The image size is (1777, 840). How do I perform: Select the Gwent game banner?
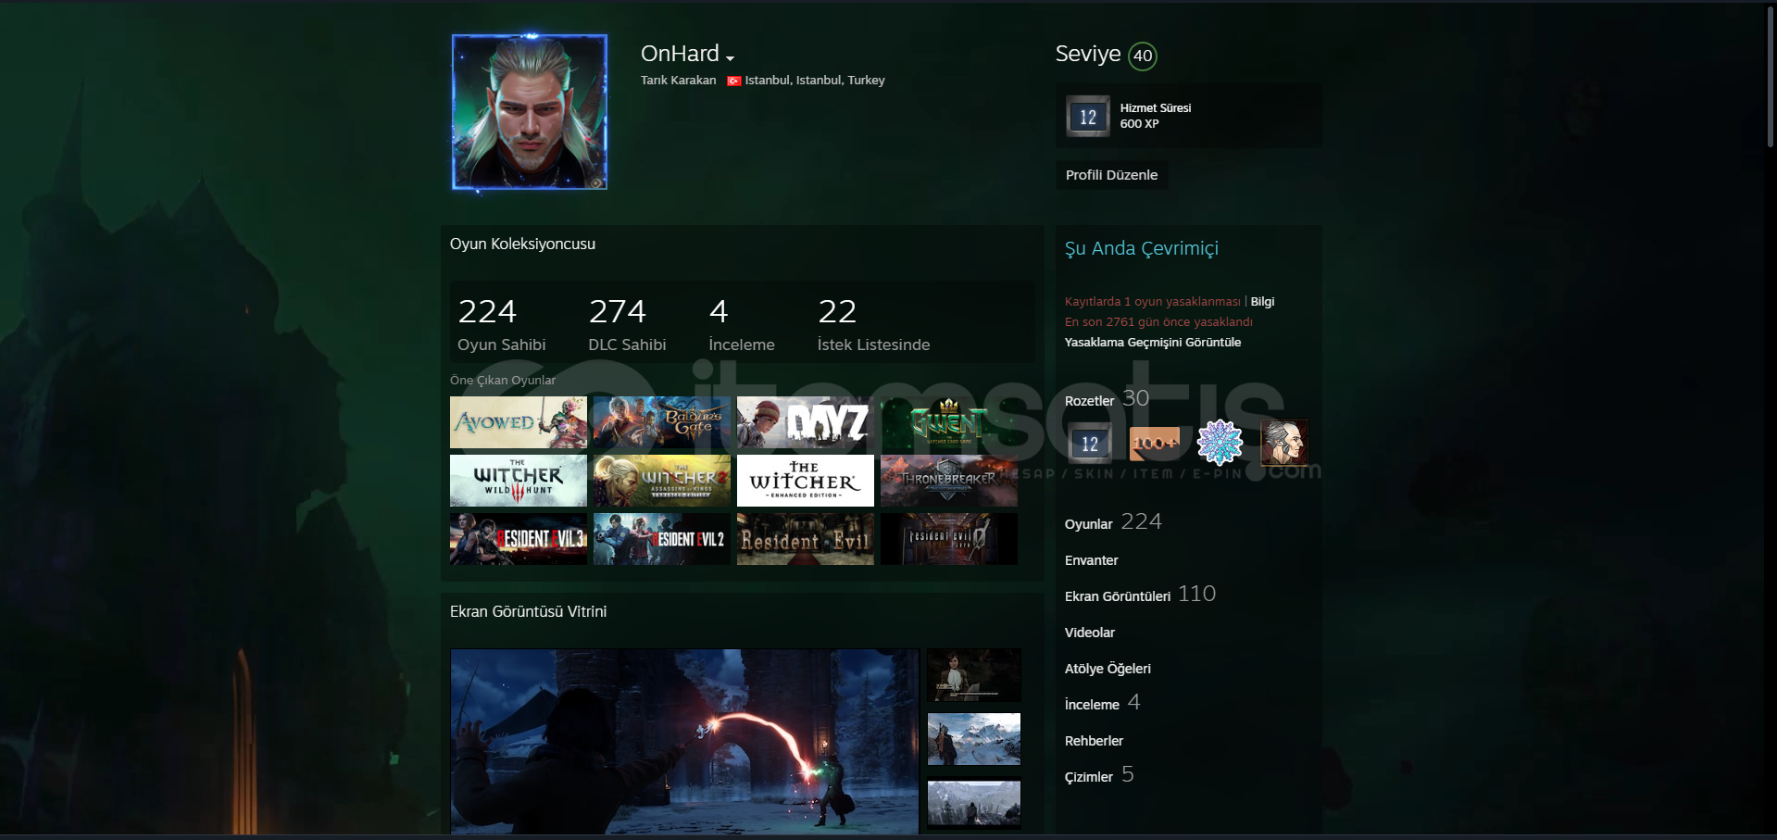(x=948, y=422)
